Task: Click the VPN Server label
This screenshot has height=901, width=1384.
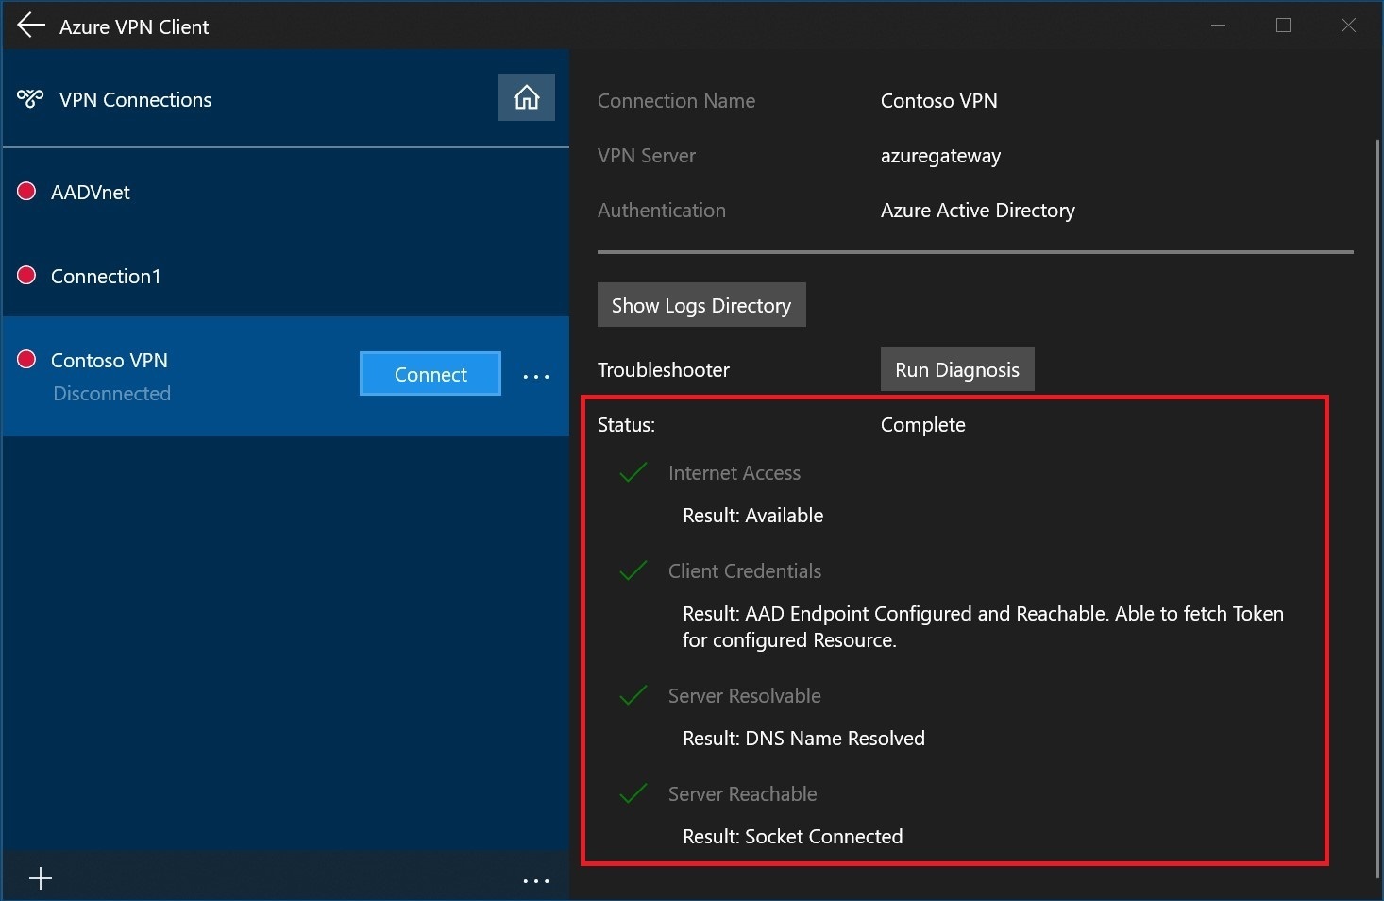Action: (646, 155)
